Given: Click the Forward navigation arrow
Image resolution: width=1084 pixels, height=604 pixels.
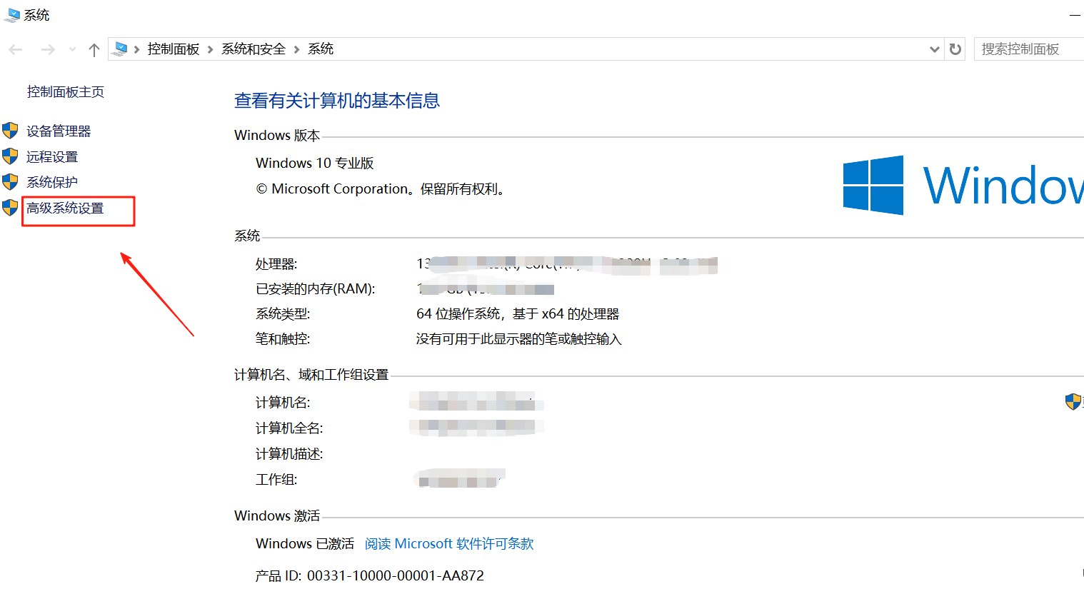Looking at the screenshot, I should 48,49.
